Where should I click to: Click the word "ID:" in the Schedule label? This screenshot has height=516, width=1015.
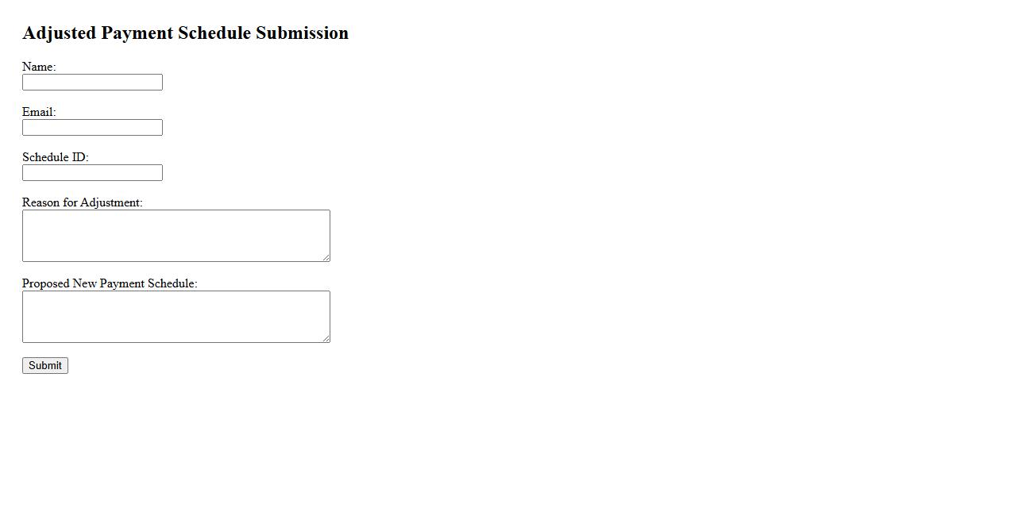80,157
